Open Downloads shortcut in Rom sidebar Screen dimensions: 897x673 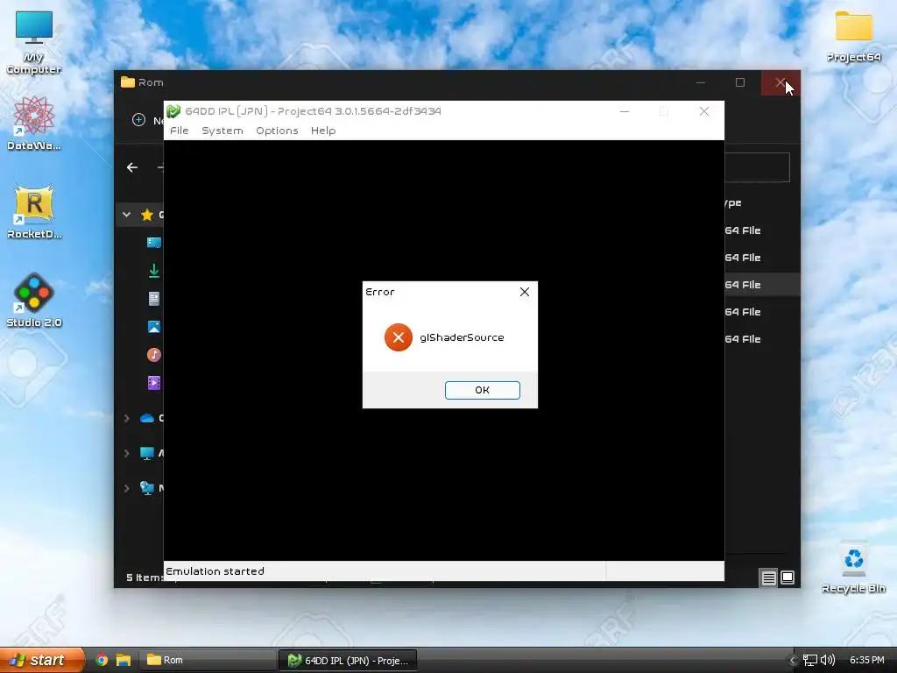click(x=154, y=270)
